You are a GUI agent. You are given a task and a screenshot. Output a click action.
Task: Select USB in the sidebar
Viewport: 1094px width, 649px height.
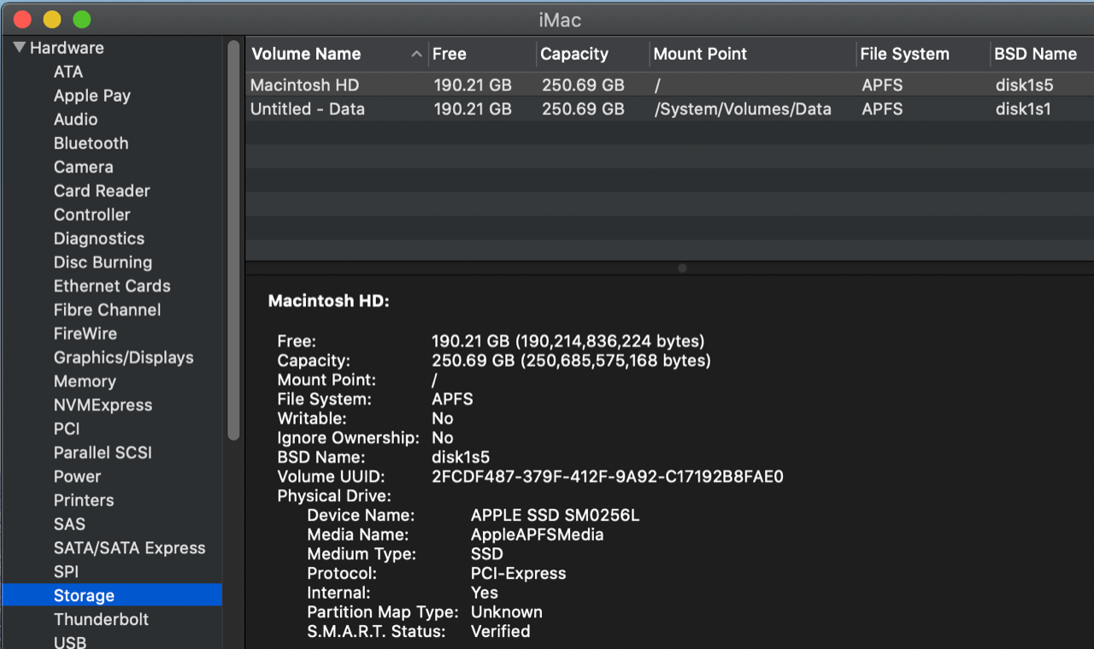(x=70, y=642)
